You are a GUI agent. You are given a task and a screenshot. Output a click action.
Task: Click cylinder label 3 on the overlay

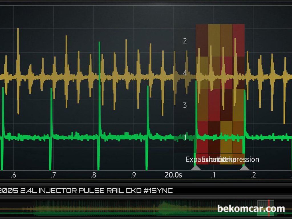coord(185,105)
